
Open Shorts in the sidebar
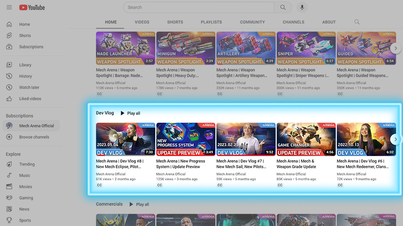[24, 36]
